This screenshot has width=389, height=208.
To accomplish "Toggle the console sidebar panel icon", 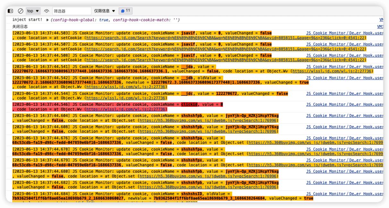I will coord(10,11).
